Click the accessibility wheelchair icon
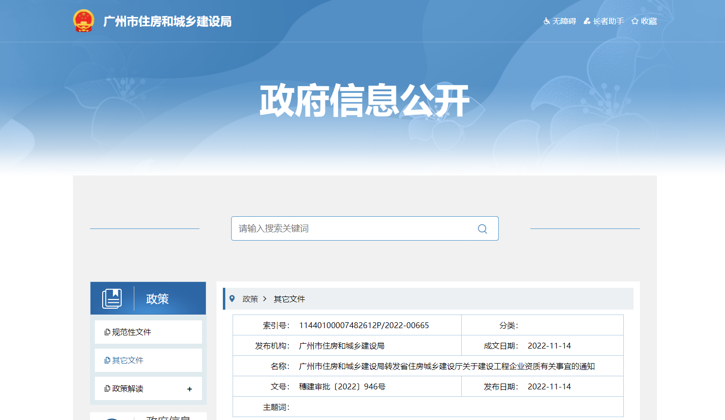Image resolution: width=725 pixels, height=420 pixels. pyautogui.click(x=546, y=21)
